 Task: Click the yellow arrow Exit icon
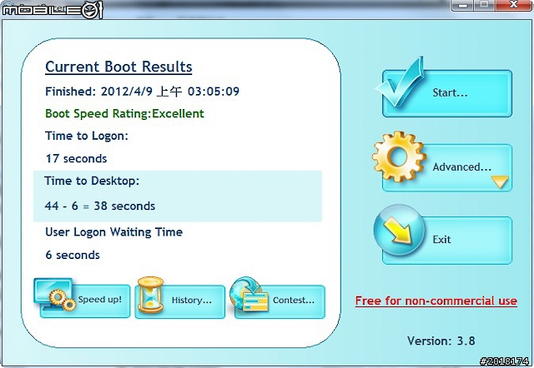pyautogui.click(x=399, y=230)
